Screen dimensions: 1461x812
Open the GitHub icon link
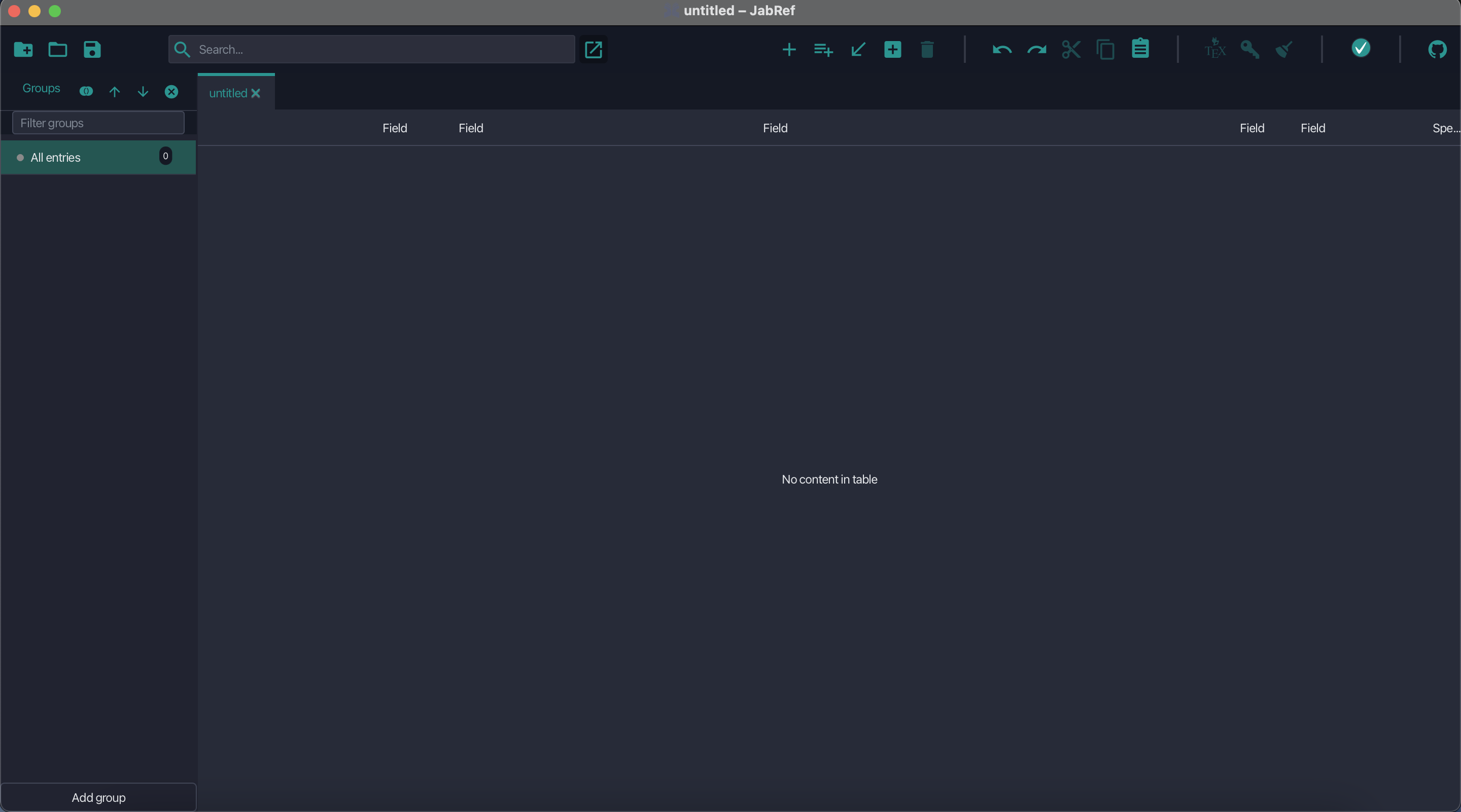[x=1437, y=49]
